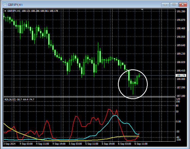Expand the arrow next to the GBPJPY,H1 chart label
The image size is (190, 149).
[x=5, y=11]
